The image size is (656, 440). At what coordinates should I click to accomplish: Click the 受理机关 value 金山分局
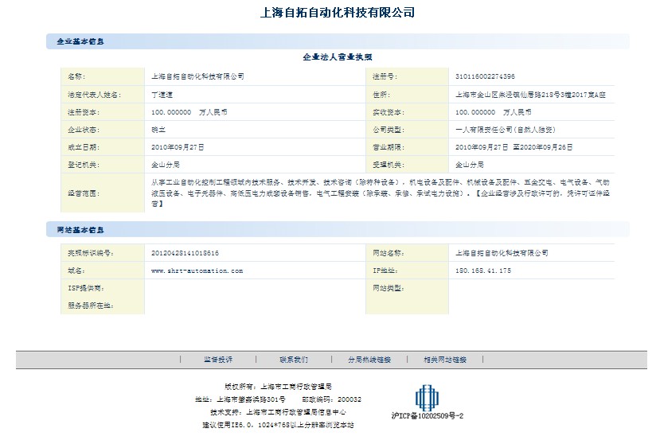click(470, 165)
